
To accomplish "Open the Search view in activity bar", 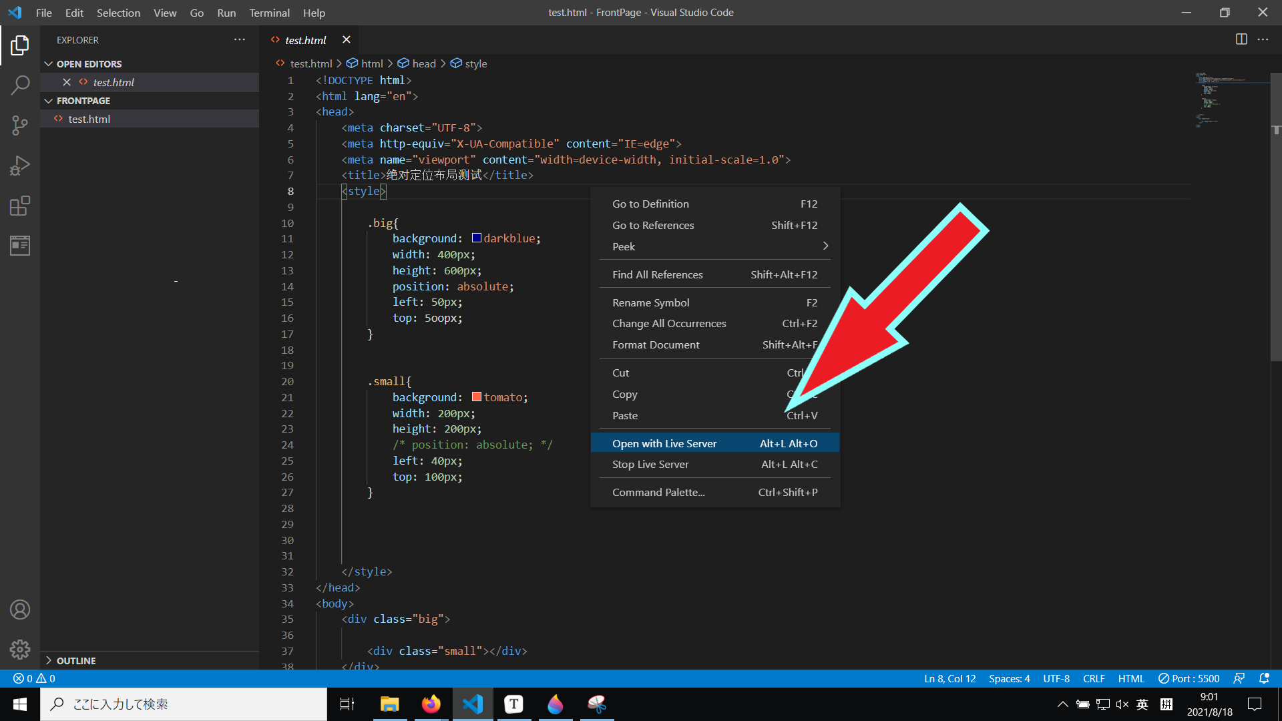I will (20, 85).
